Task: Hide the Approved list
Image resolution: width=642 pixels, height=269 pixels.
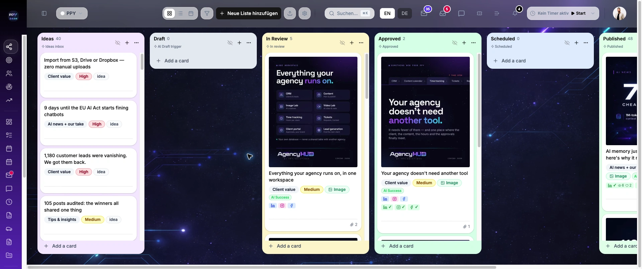Action: (x=455, y=43)
